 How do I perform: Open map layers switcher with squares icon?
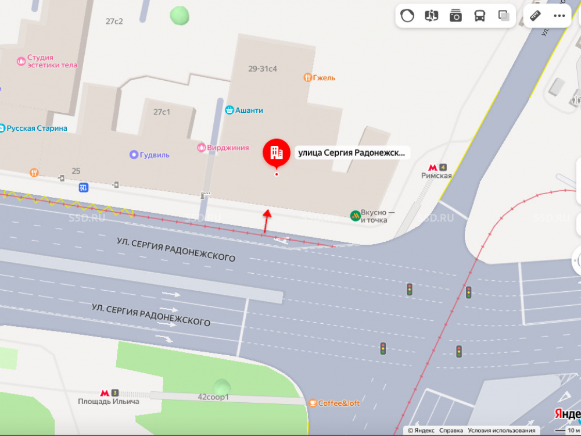pyautogui.click(x=504, y=16)
